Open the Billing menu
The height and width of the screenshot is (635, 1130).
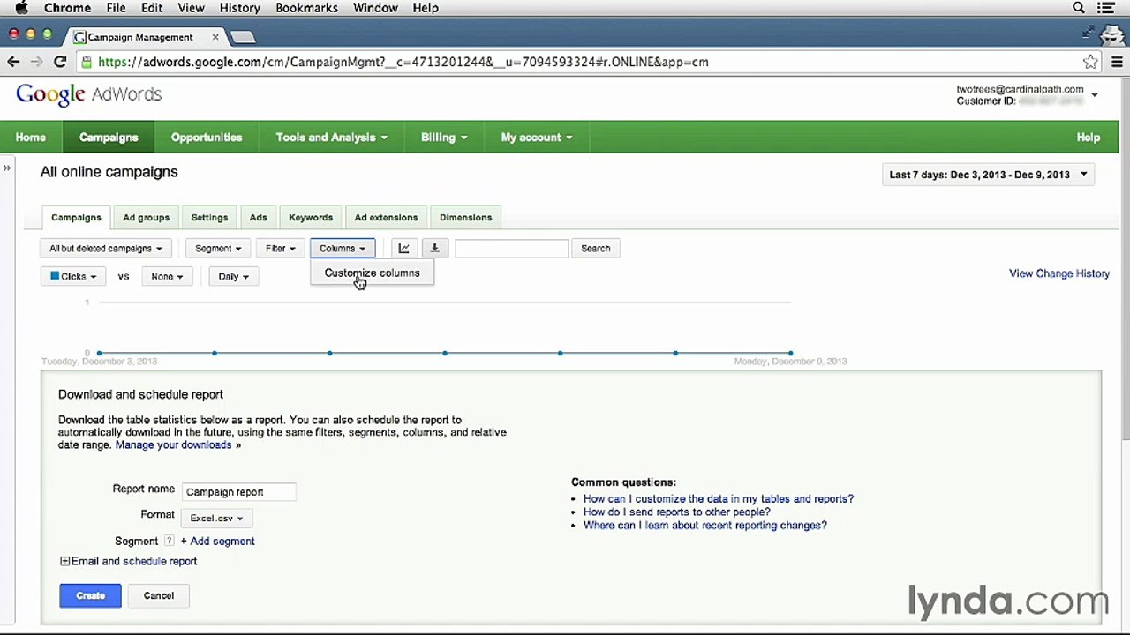click(x=444, y=138)
